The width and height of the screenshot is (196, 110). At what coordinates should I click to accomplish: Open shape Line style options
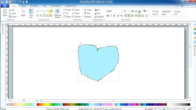(97, 13)
